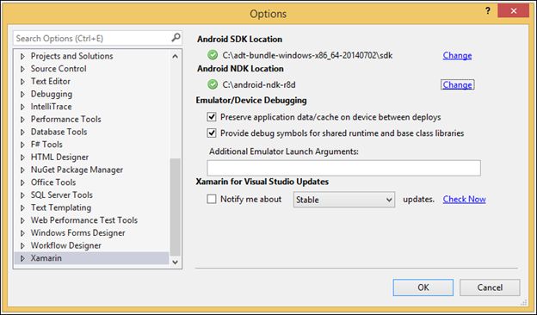
Task: Focus the Search Options field
Action: coord(97,38)
